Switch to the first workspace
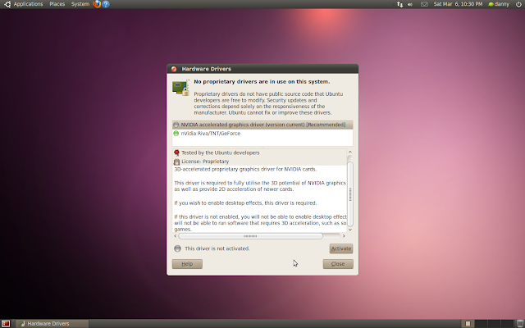The height and width of the screenshot is (328, 525). (x=468, y=323)
